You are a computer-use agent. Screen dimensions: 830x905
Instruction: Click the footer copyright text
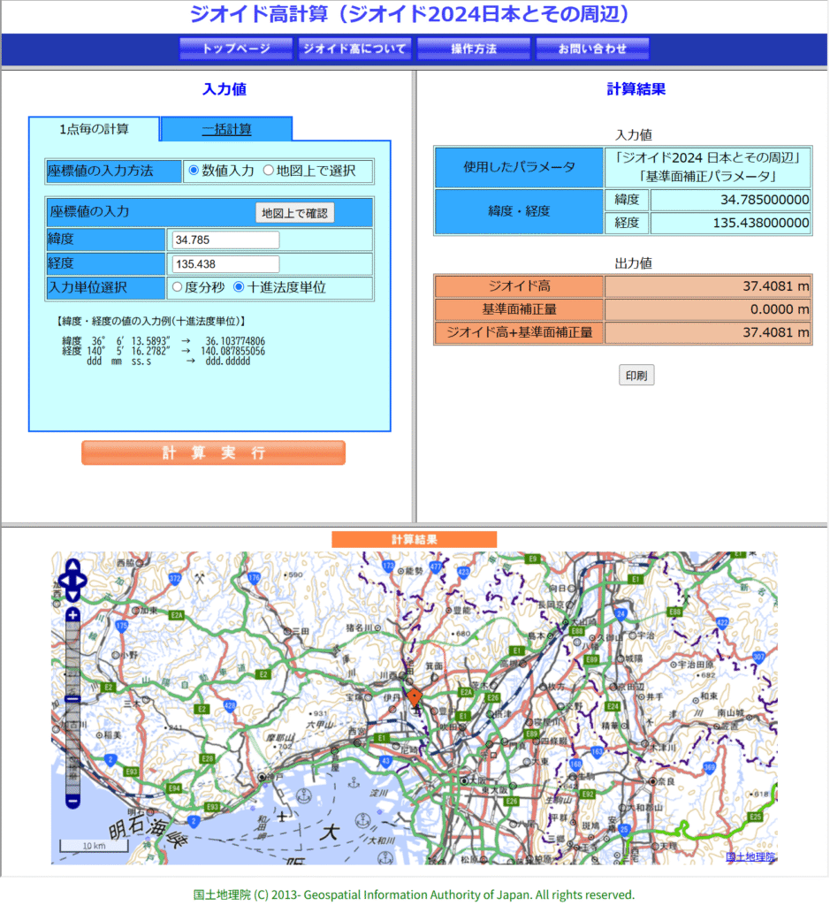(414, 894)
